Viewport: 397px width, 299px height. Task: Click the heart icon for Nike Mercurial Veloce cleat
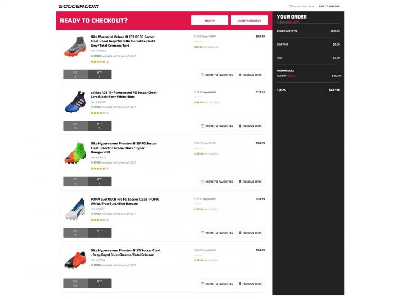pos(202,75)
